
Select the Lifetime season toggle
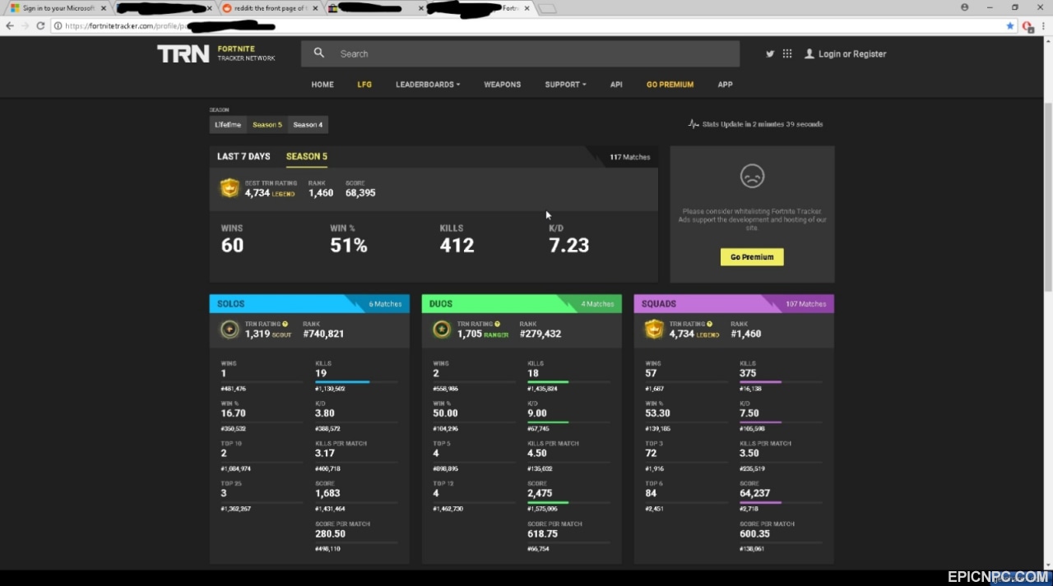coord(228,125)
